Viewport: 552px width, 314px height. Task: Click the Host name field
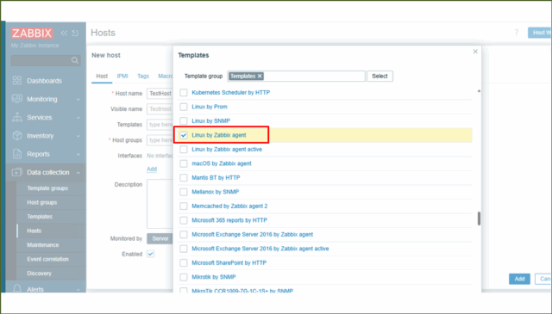pos(160,94)
